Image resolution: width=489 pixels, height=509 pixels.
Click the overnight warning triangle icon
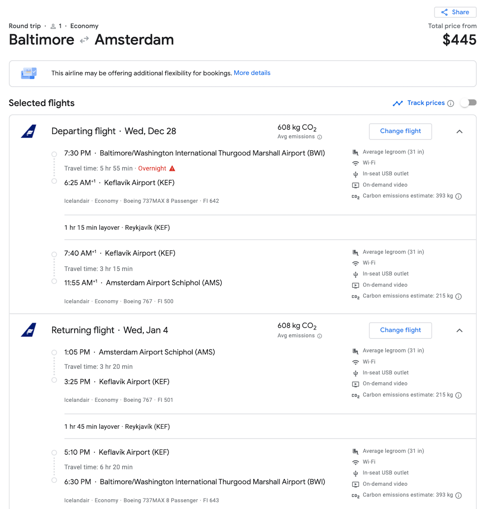pyautogui.click(x=172, y=168)
